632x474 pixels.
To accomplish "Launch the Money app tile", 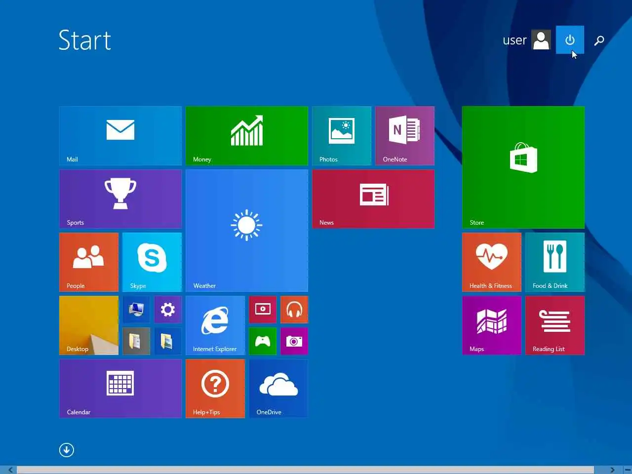I will 247,136.
